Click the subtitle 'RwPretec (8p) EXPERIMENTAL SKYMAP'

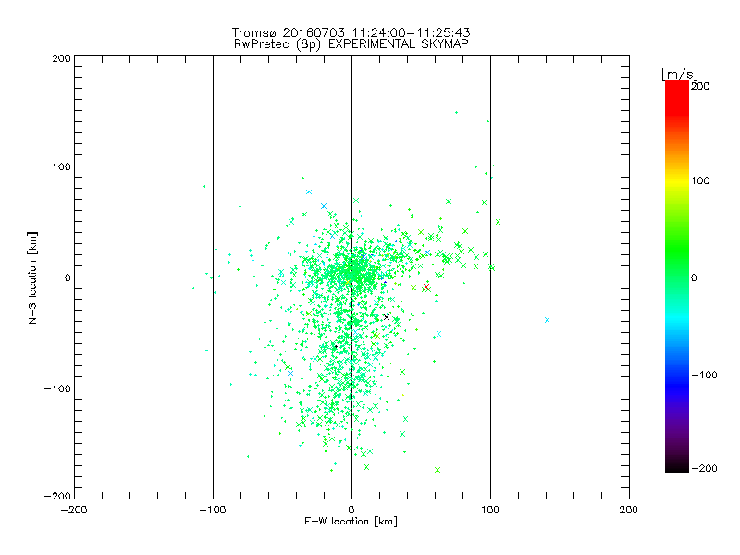point(351,44)
